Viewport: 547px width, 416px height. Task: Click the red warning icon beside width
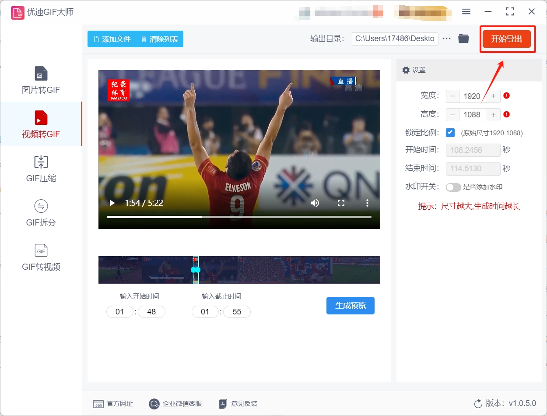point(507,95)
